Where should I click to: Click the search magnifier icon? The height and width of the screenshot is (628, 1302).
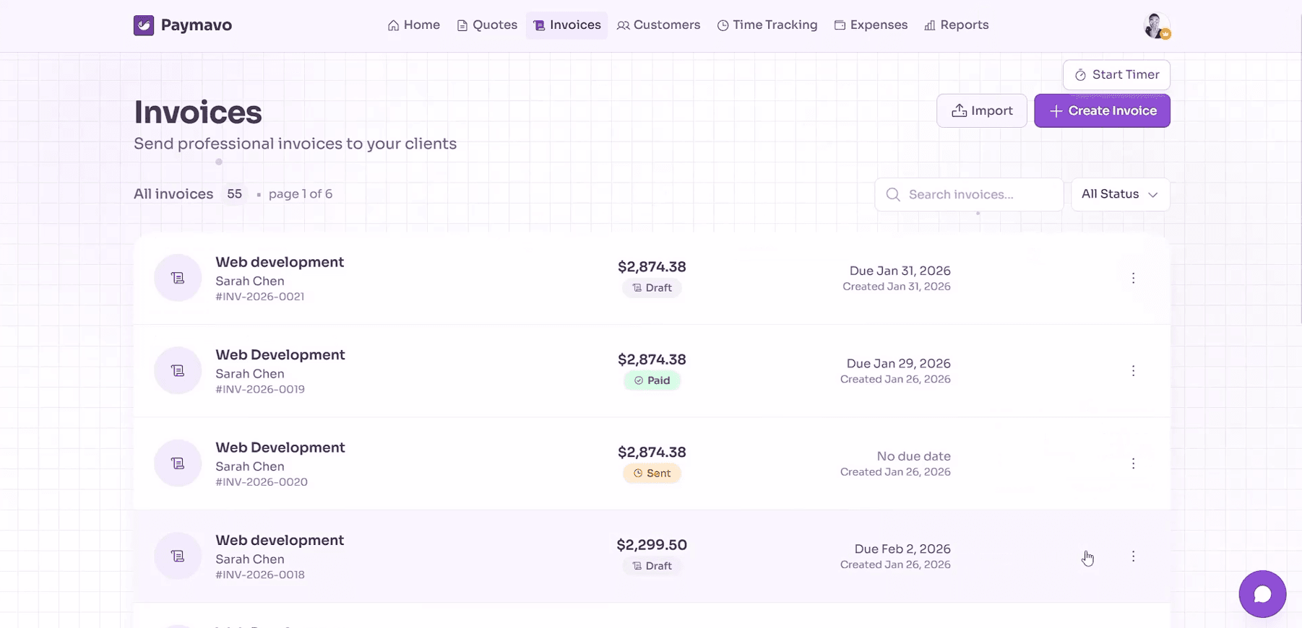click(893, 195)
